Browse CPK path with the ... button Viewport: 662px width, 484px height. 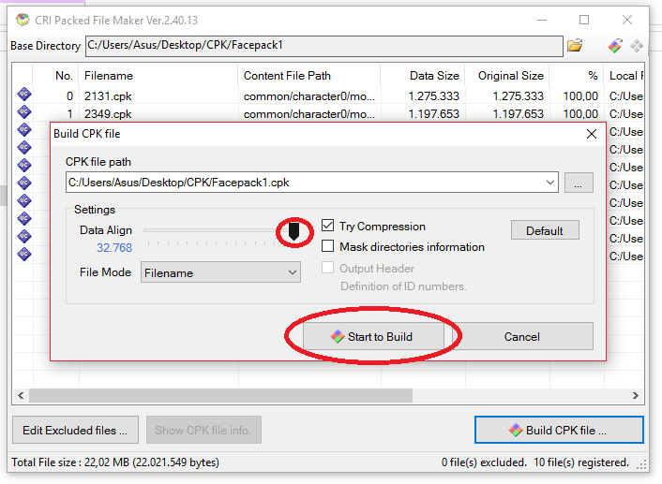coord(579,183)
